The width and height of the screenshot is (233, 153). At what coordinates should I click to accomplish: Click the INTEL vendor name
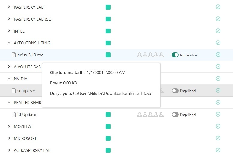(19, 31)
